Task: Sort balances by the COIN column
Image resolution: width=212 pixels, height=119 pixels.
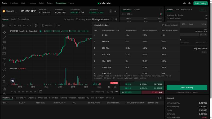Action: coord(5,103)
